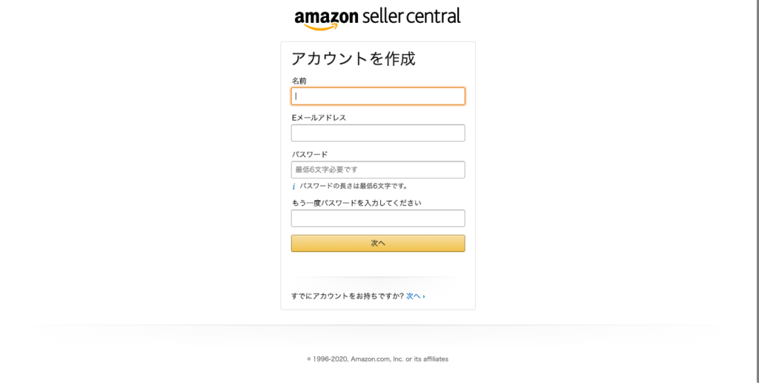Click the アカウントを作成 heading

(354, 59)
